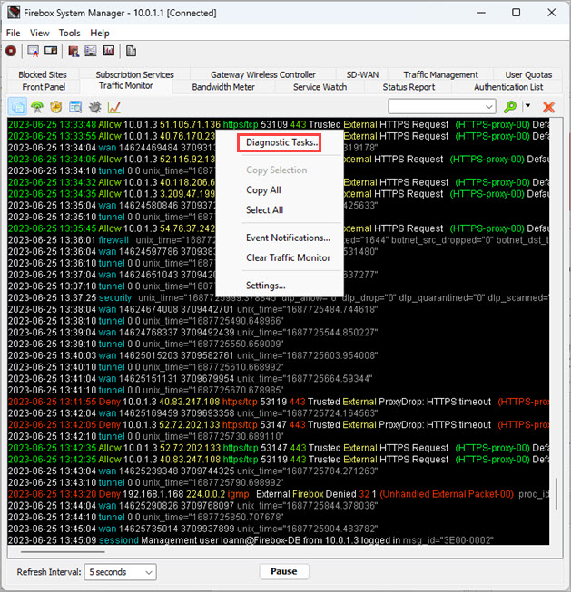This screenshot has width=571, height=592.
Task: Expand the arrow next to the search icon
Action: [x=527, y=107]
